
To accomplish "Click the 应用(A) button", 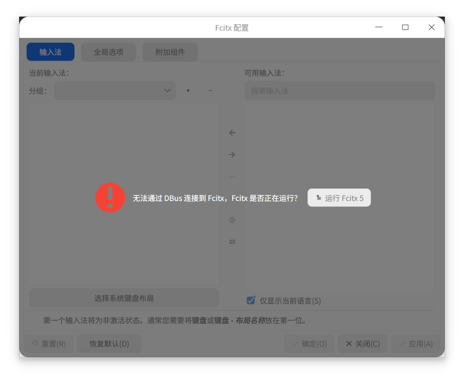I will [x=416, y=344].
